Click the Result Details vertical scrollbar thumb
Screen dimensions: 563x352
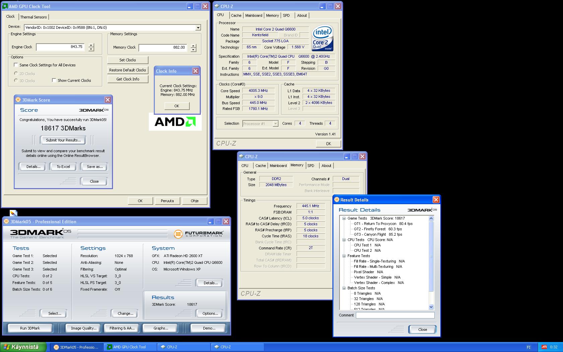pyautogui.click(x=431, y=256)
